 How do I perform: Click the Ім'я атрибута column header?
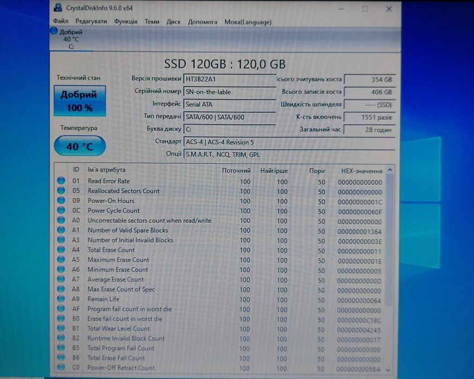(x=106, y=170)
